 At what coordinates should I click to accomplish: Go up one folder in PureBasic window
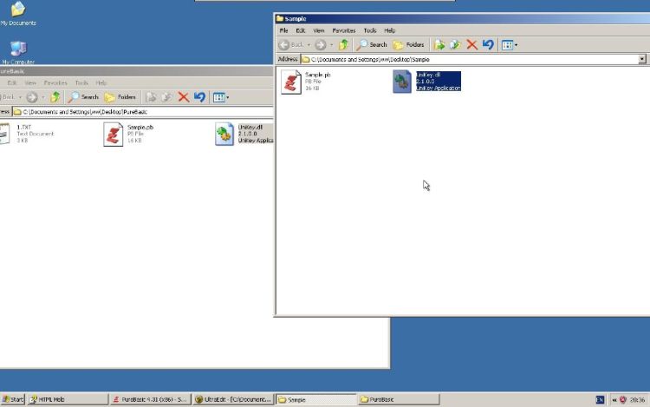(x=55, y=97)
